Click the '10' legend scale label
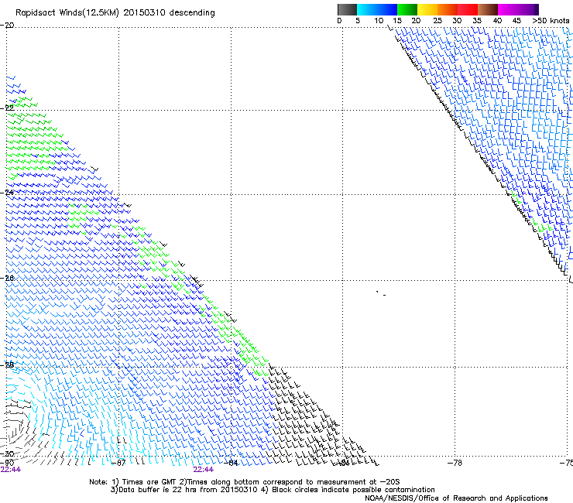Viewport: 573px width, 503px height. [379, 21]
